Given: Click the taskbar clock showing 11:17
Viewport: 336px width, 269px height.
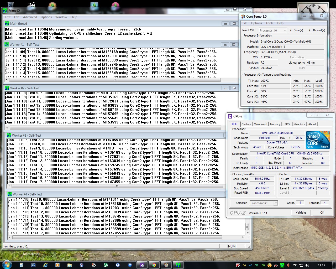Looking at the screenshot, I should click(x=321, y=265).
